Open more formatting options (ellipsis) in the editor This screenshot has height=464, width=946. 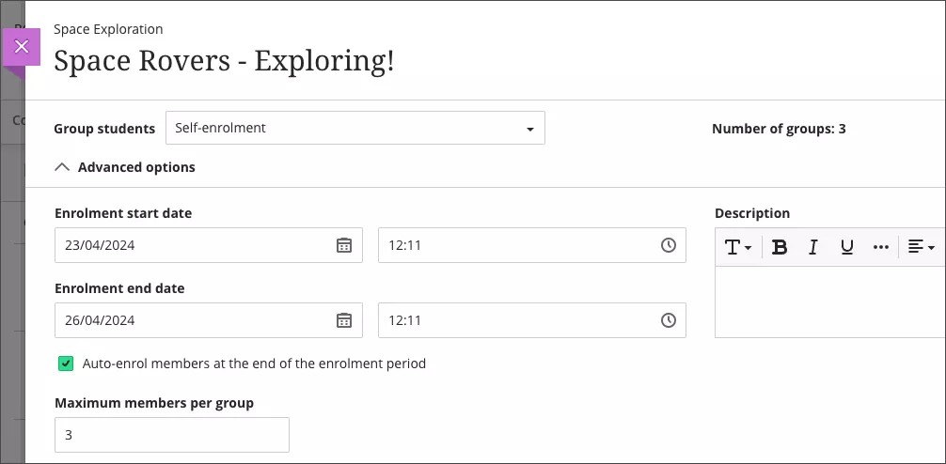(x=880, y=247)
